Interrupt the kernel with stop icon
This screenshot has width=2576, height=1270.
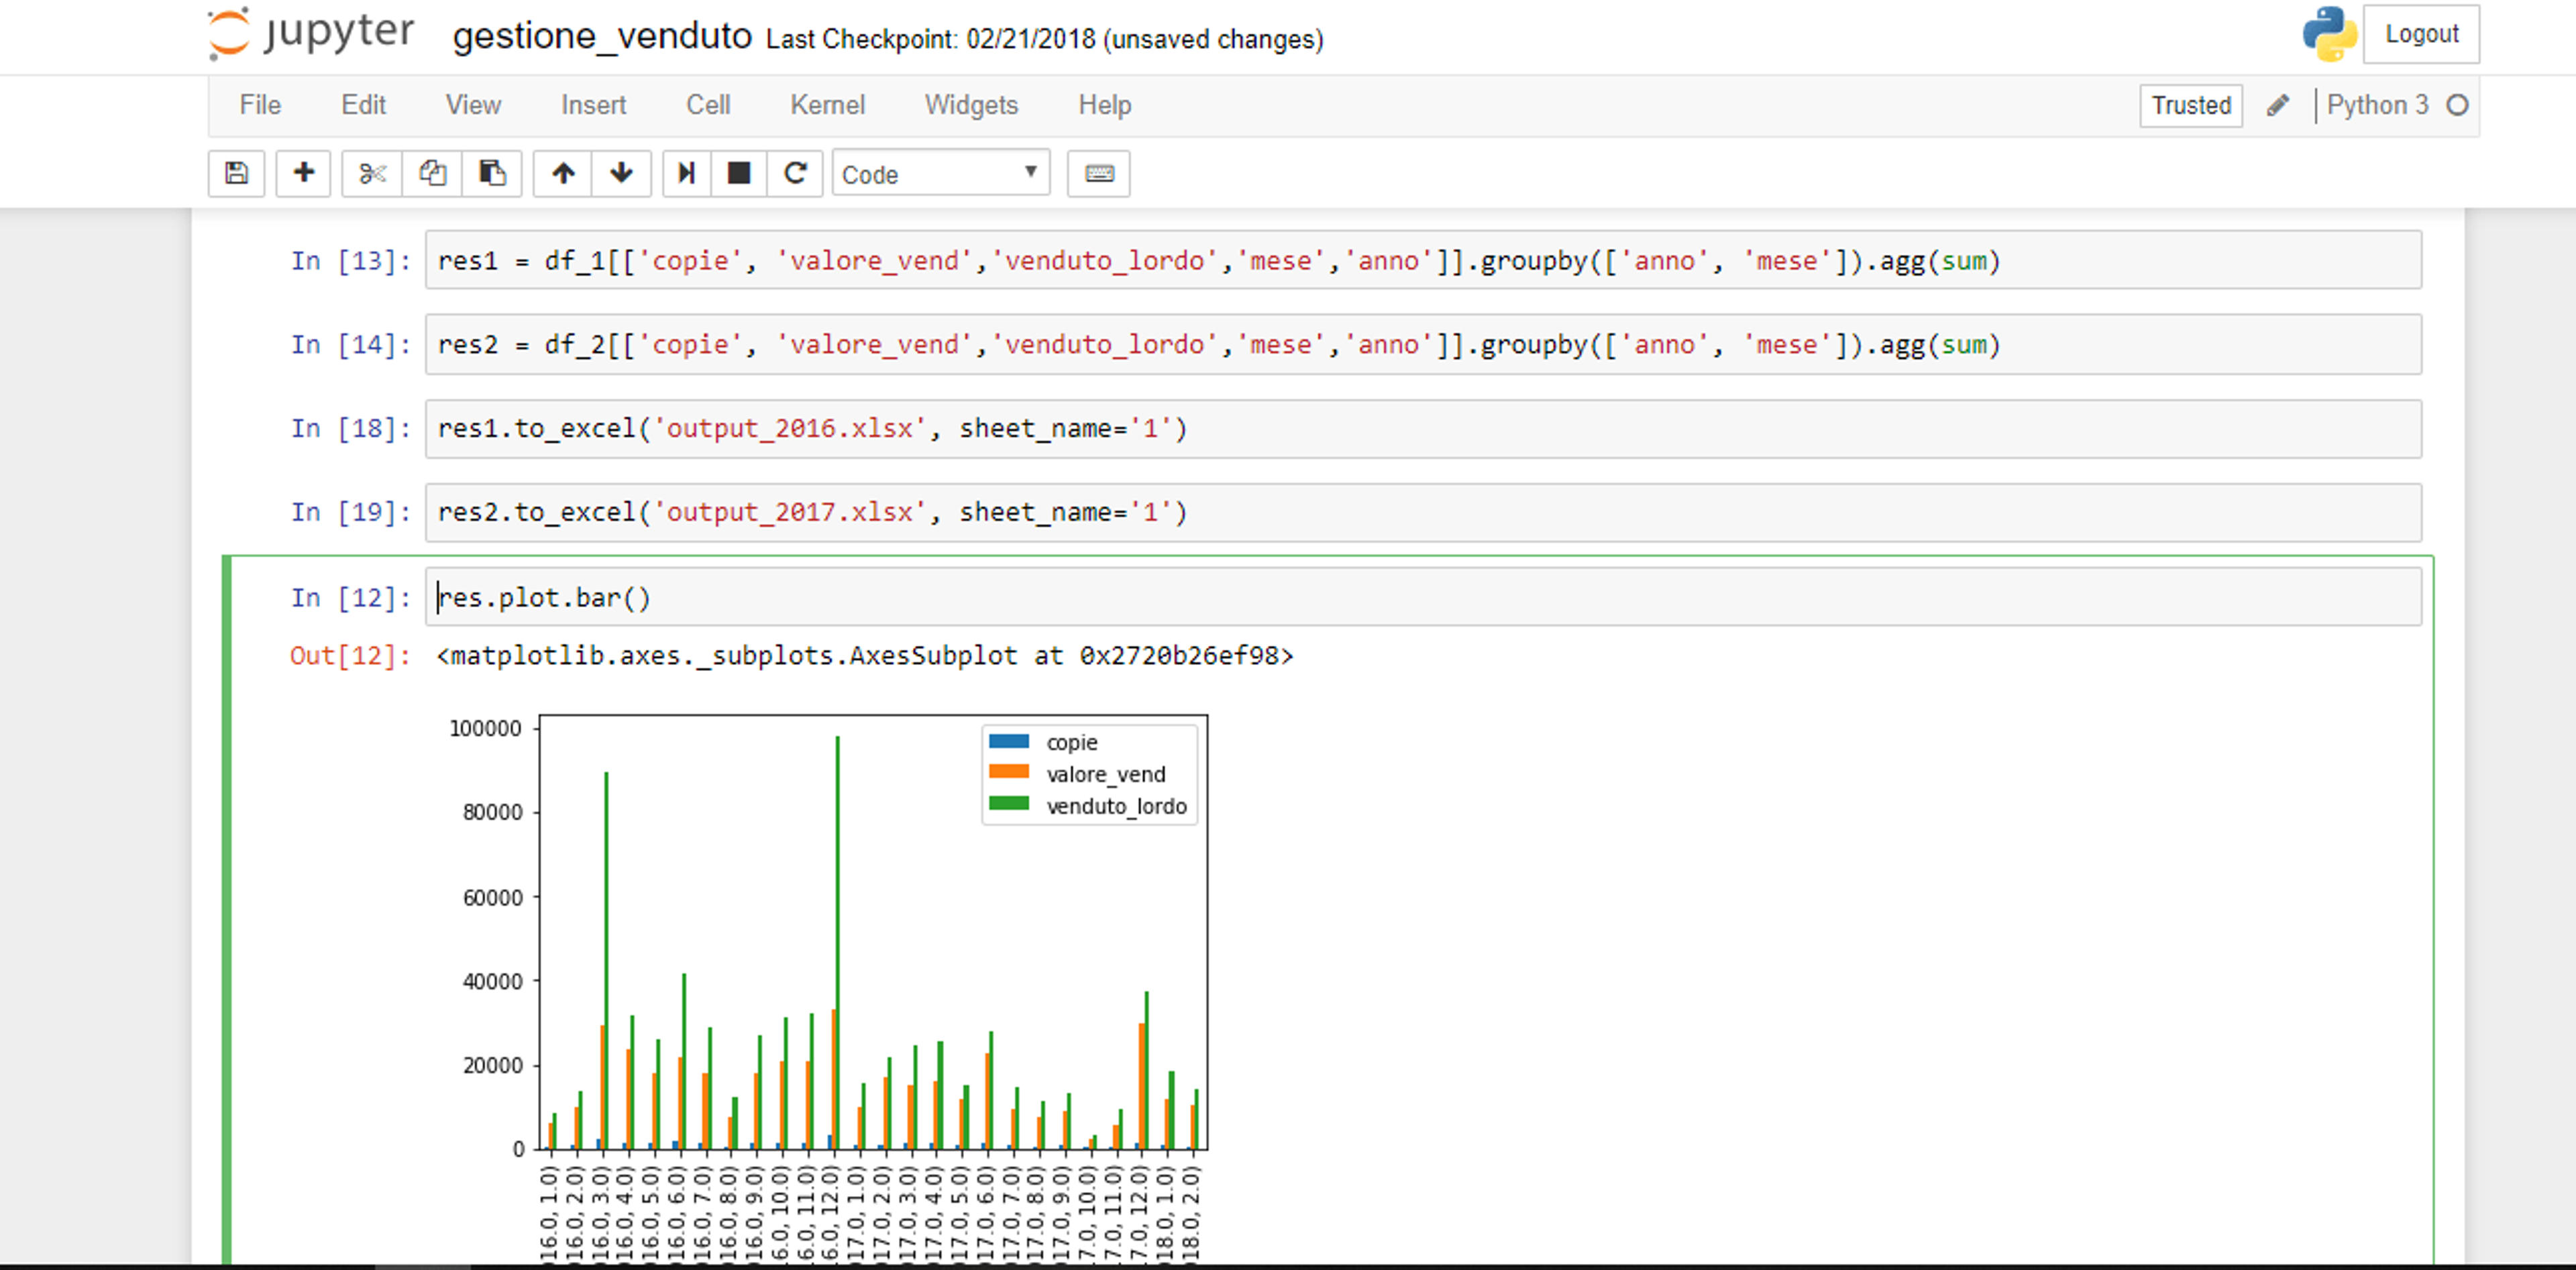coord(739,174)
